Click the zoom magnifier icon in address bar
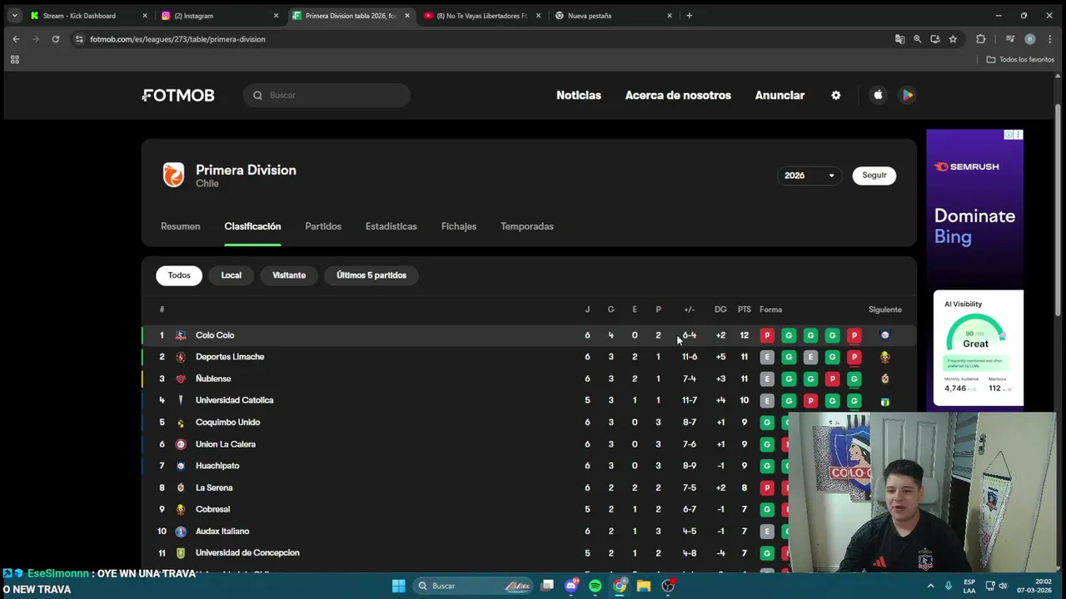Image resolution: width=1066 pixels, height=599 pixels. (917, 39)
